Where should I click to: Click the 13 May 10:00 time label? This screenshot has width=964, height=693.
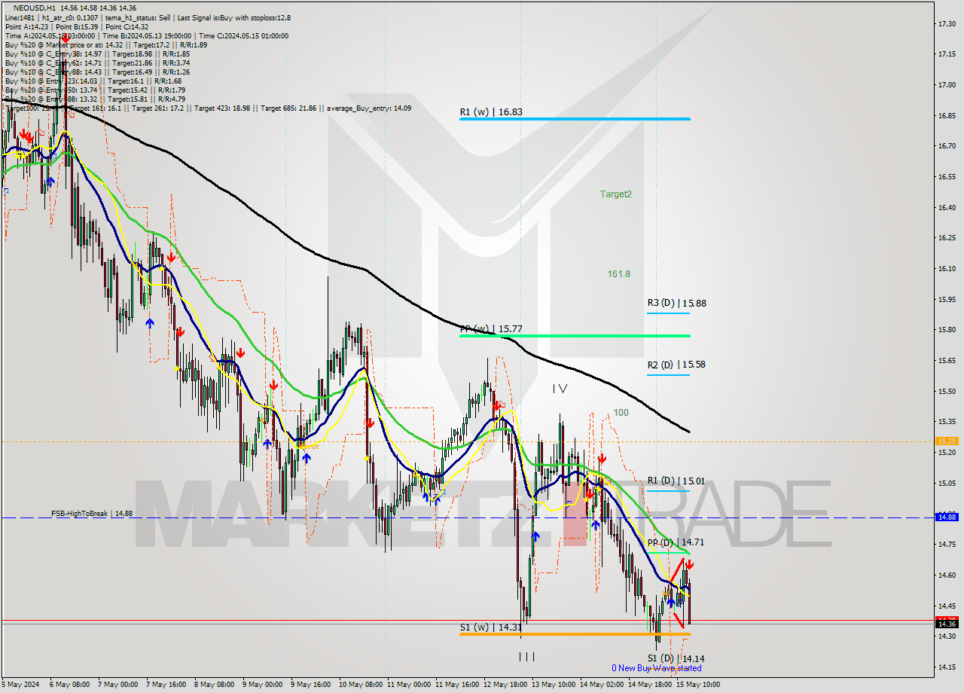point(554,685)
